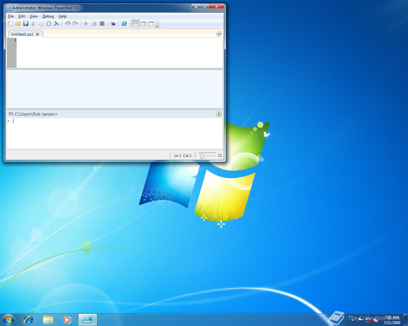Select the PowerShell ISE taskbar button
This screenshot has width=408, height=326.
[87, 320]
